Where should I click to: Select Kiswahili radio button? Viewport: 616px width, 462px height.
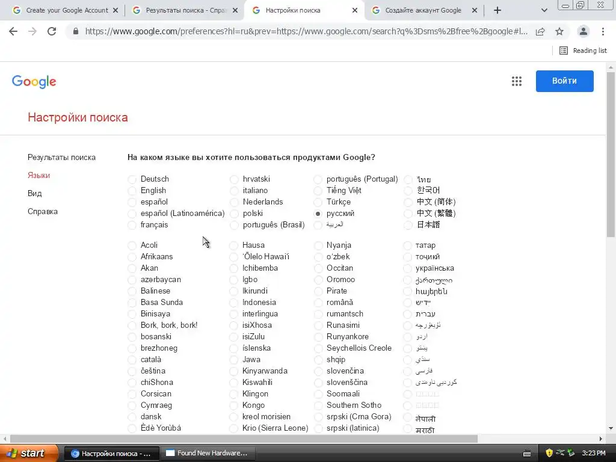pos(234,383)
